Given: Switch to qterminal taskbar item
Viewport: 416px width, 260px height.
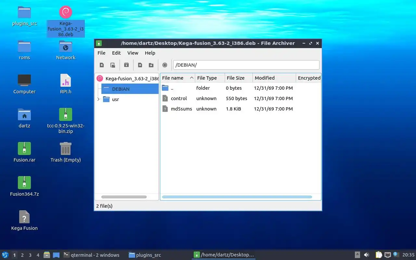Looking at the screenshot, I should click(x=91, y=255).
